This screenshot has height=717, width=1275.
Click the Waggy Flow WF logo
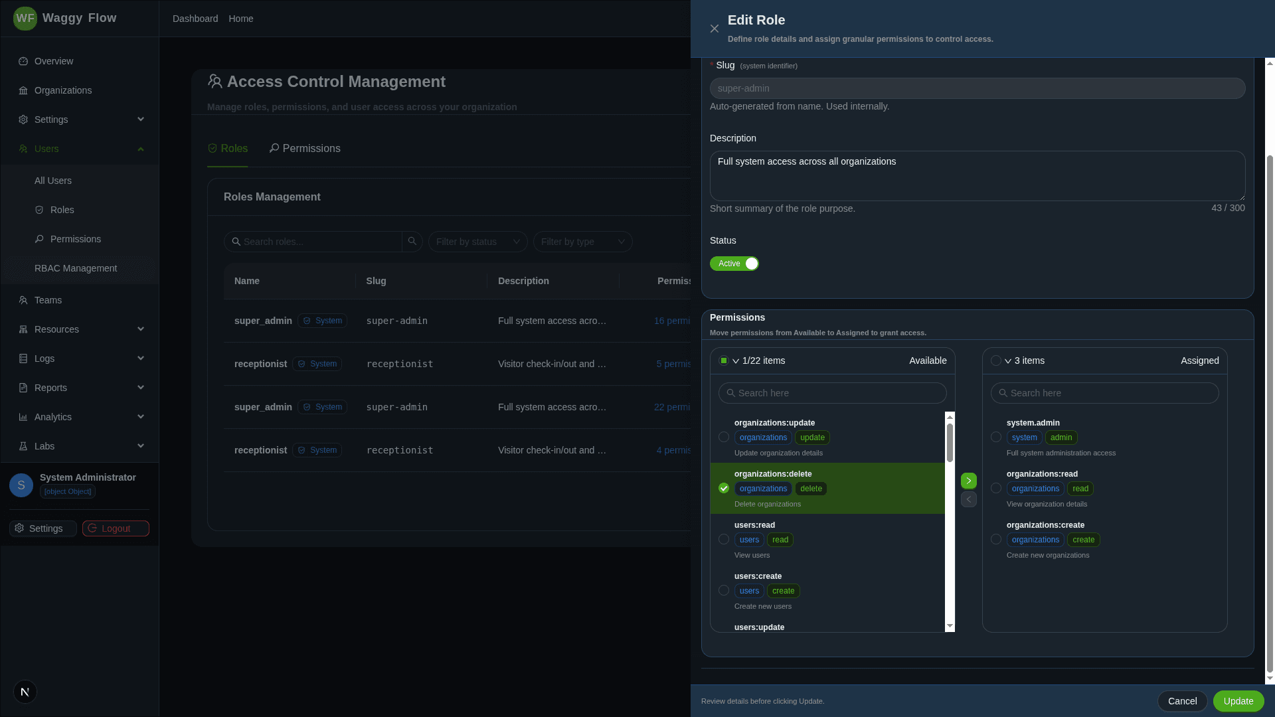tap(25, 19)
